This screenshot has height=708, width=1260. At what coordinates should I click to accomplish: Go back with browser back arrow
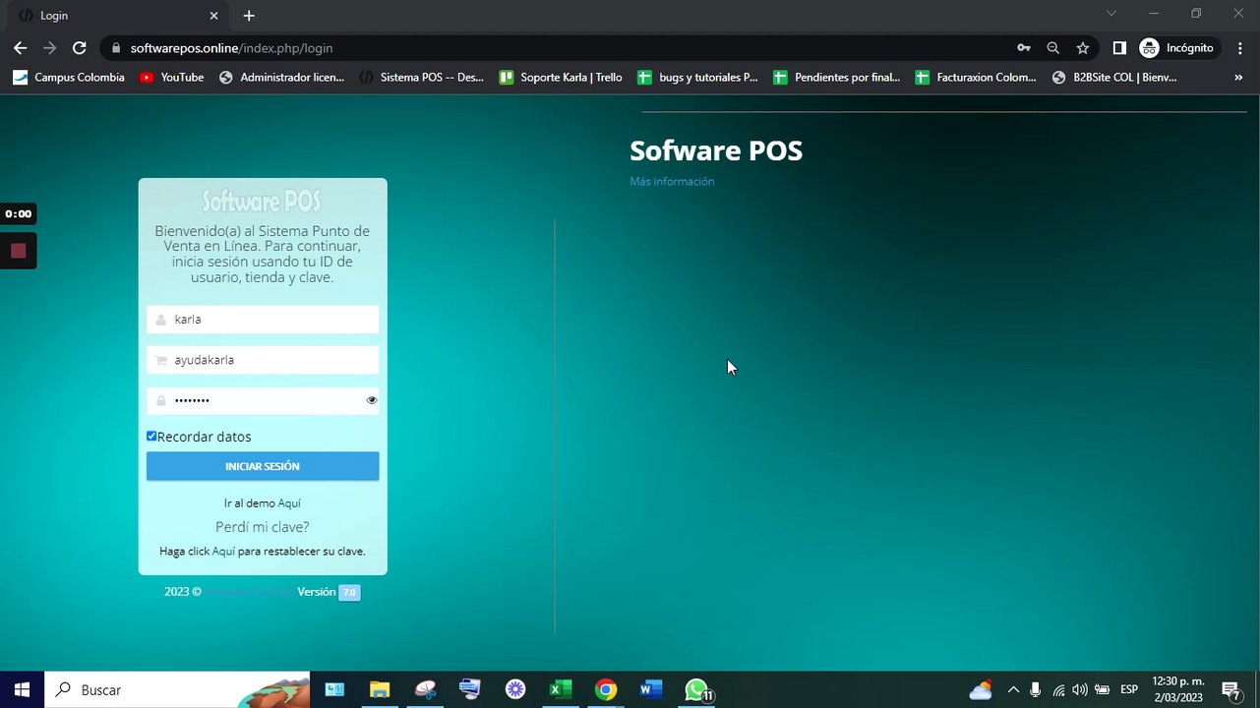(20, 47)
